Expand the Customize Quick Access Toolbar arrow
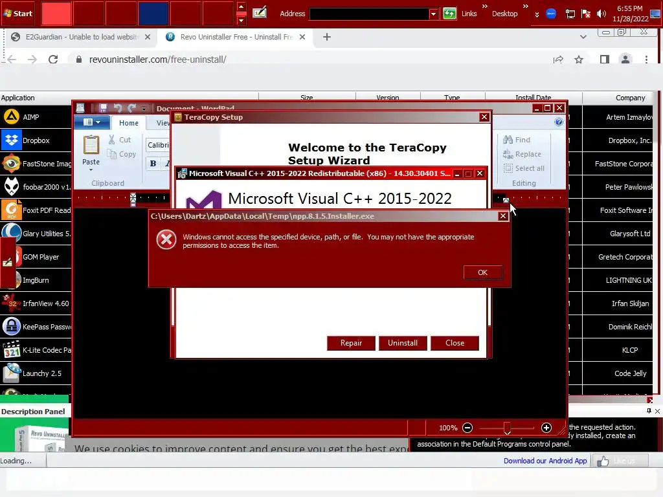 coord(144,109)
